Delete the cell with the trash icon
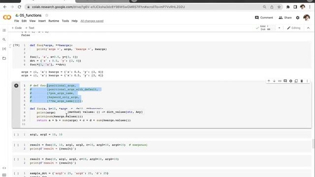315x177 pixels. (x=302, y=81)
